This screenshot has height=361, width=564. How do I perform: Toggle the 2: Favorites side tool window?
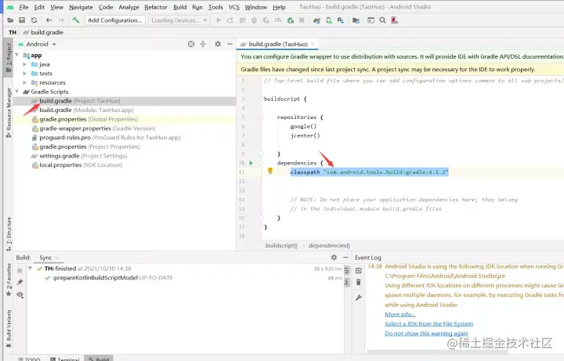pos(9,280)
